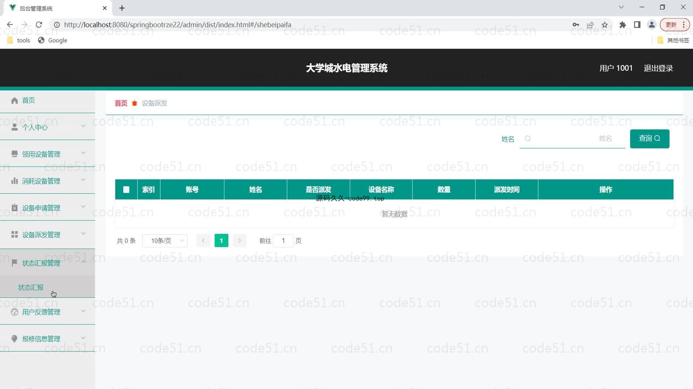This screenshot has height=389, width=693.
Task: Go back using the browser back arrow
Action: 10,24
